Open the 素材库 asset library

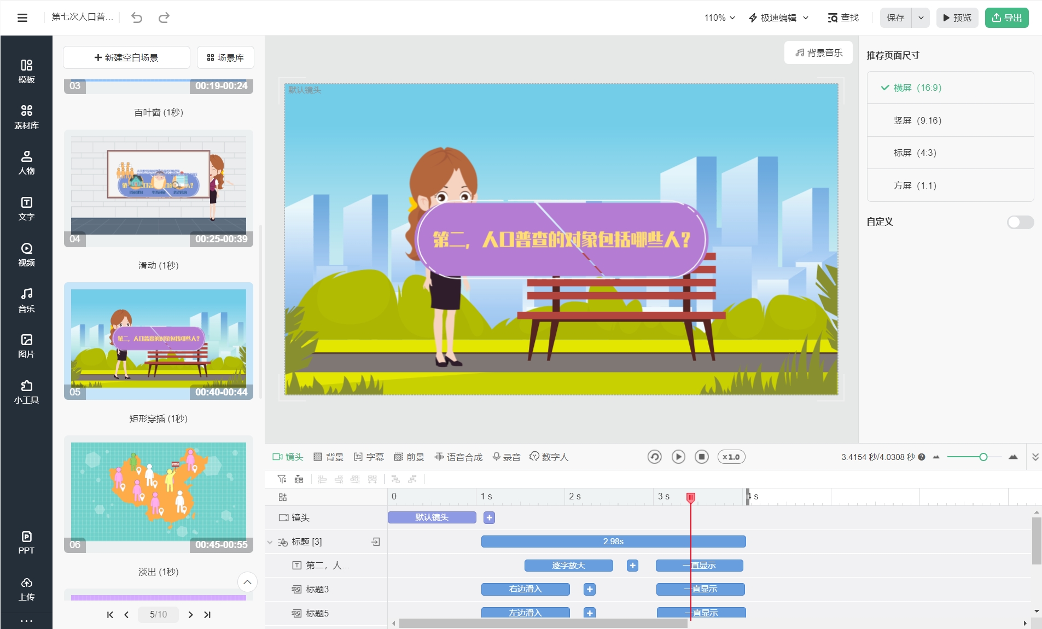(x=26, y=117)
